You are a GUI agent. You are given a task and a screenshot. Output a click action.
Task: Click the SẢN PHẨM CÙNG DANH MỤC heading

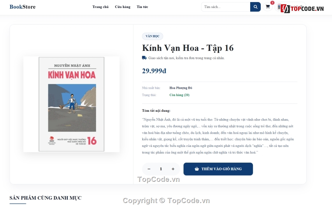(45, 198)
